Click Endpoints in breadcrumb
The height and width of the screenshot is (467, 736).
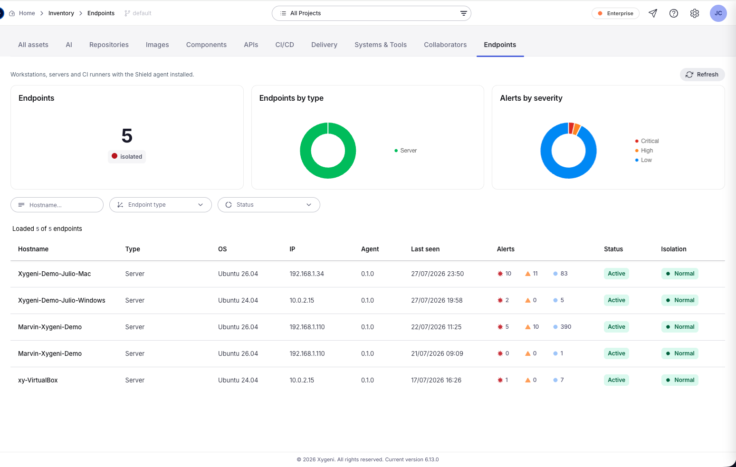click(x=101, y=13)
